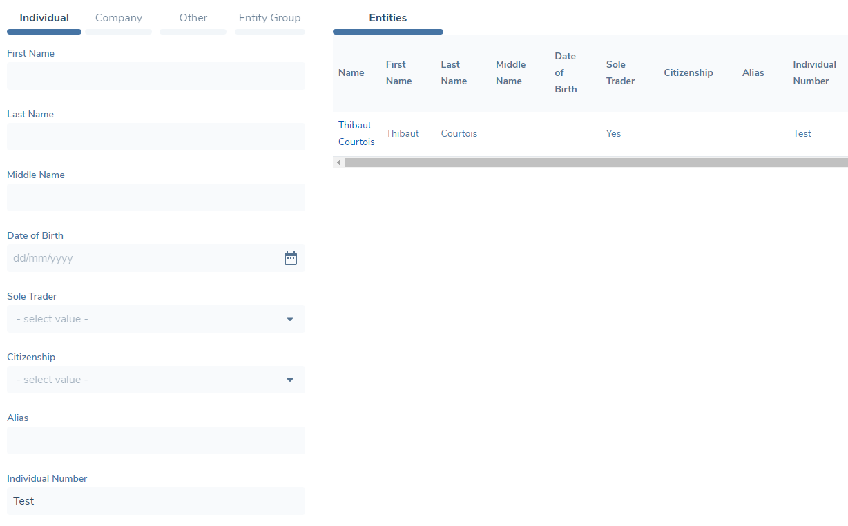Screen dimensions: 848x526
Task: Select the Individual tab
Action: [44, 19]
